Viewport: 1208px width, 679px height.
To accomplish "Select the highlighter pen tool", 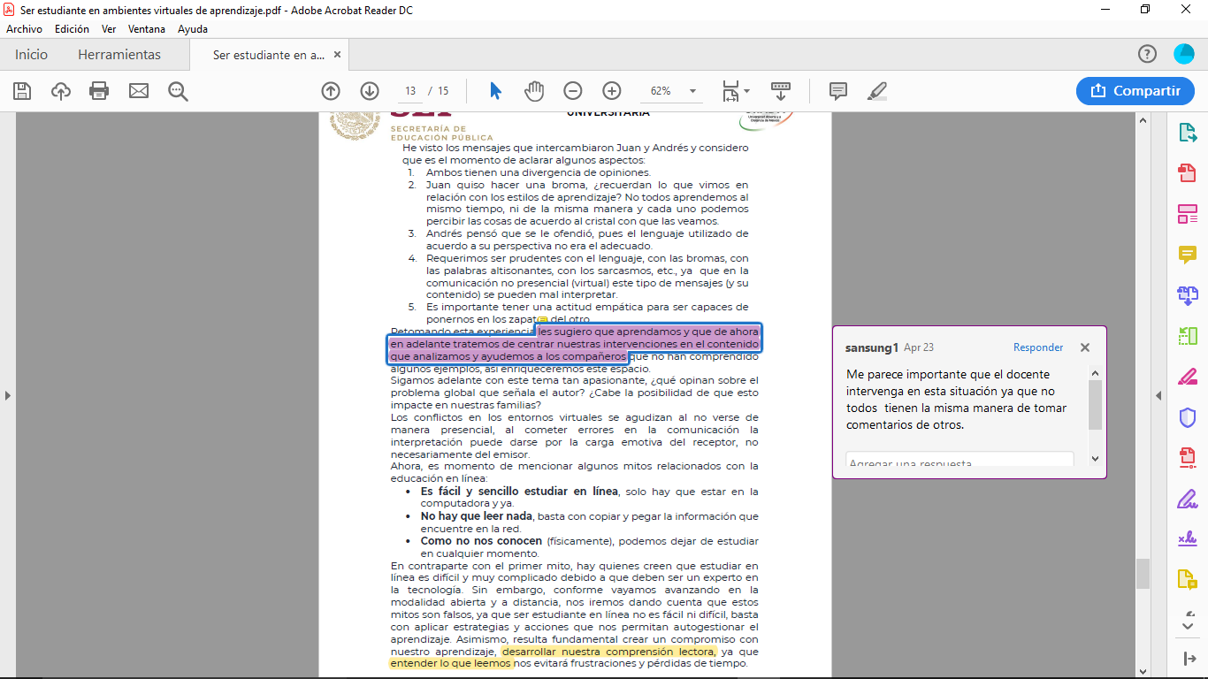I will [x=877, y=91].
